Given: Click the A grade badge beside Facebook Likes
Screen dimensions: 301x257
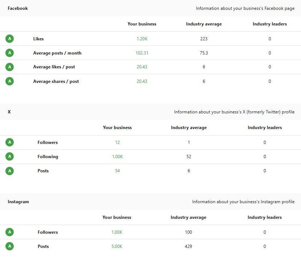Looking at the screenshot, I should point(10,39).
